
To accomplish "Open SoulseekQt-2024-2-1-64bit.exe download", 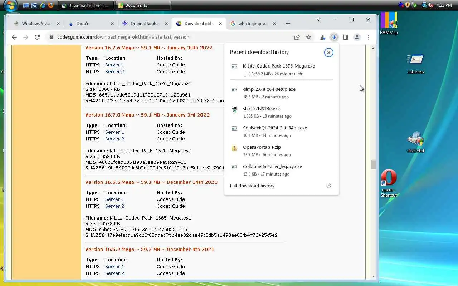I will pos(282,131).
